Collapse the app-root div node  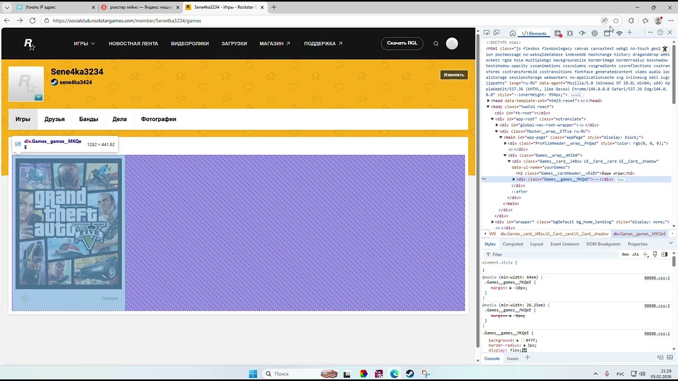click(x=493, y=119)
